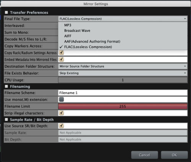The height and width of the screenshot is (162, 191).
Task: Click the Copy Markers Across label
Action: pos(23,46)
